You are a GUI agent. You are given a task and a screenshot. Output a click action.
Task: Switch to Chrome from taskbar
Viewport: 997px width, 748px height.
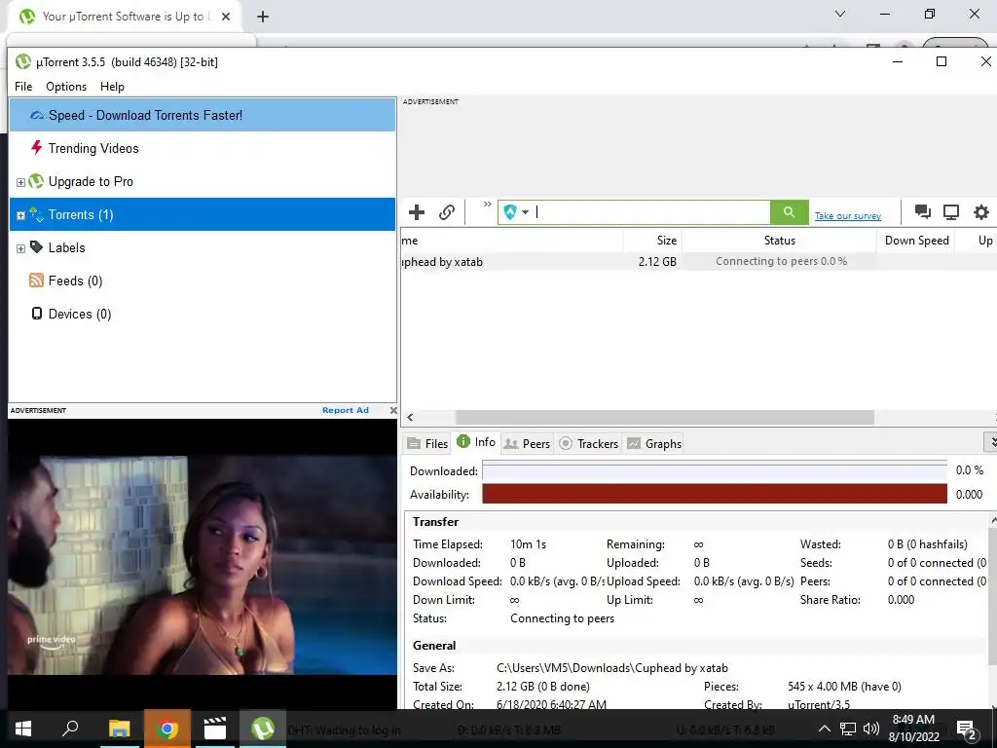[167, 729]
